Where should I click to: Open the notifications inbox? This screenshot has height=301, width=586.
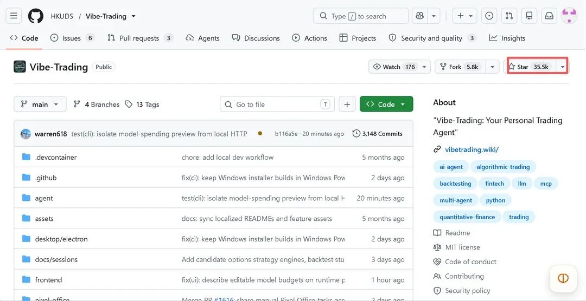pyautogui.click(x=549, y=16)
